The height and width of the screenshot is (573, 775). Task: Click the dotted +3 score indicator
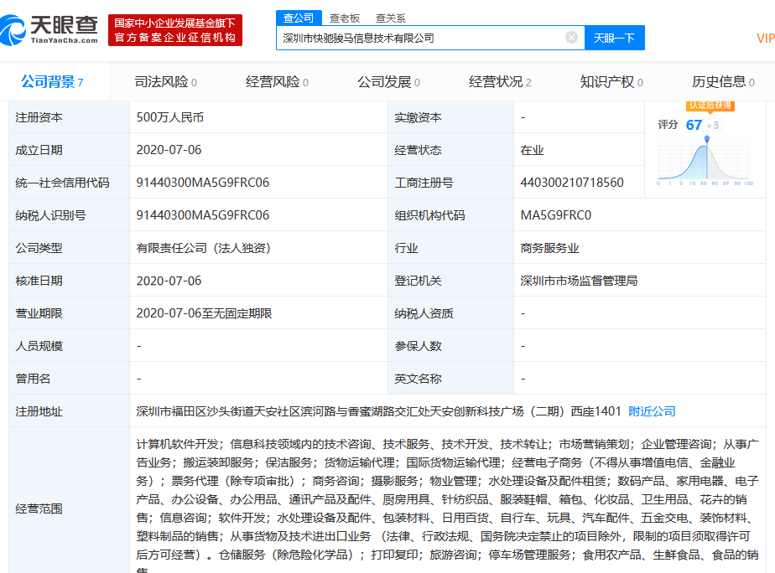tap(712, 124)
